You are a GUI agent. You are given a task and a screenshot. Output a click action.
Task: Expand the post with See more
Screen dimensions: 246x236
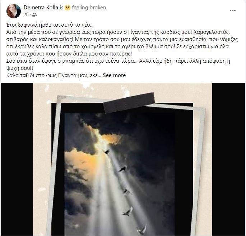(x=114, y=75)
